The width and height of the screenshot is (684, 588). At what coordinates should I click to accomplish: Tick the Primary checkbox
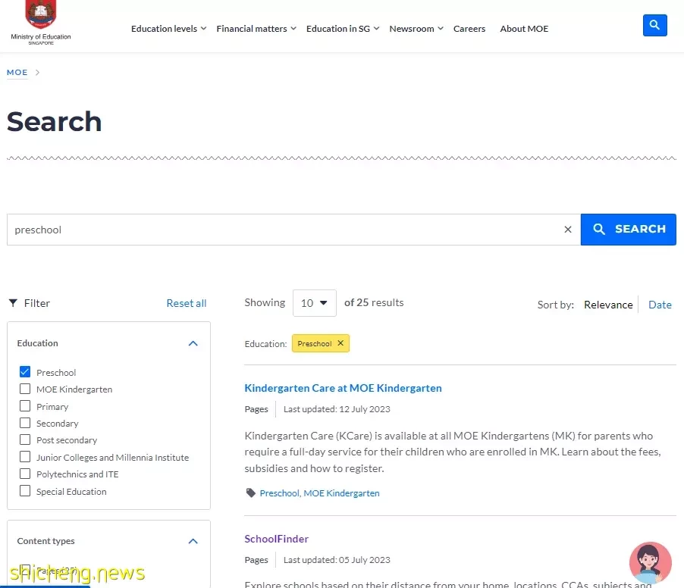tap(25, 406)
